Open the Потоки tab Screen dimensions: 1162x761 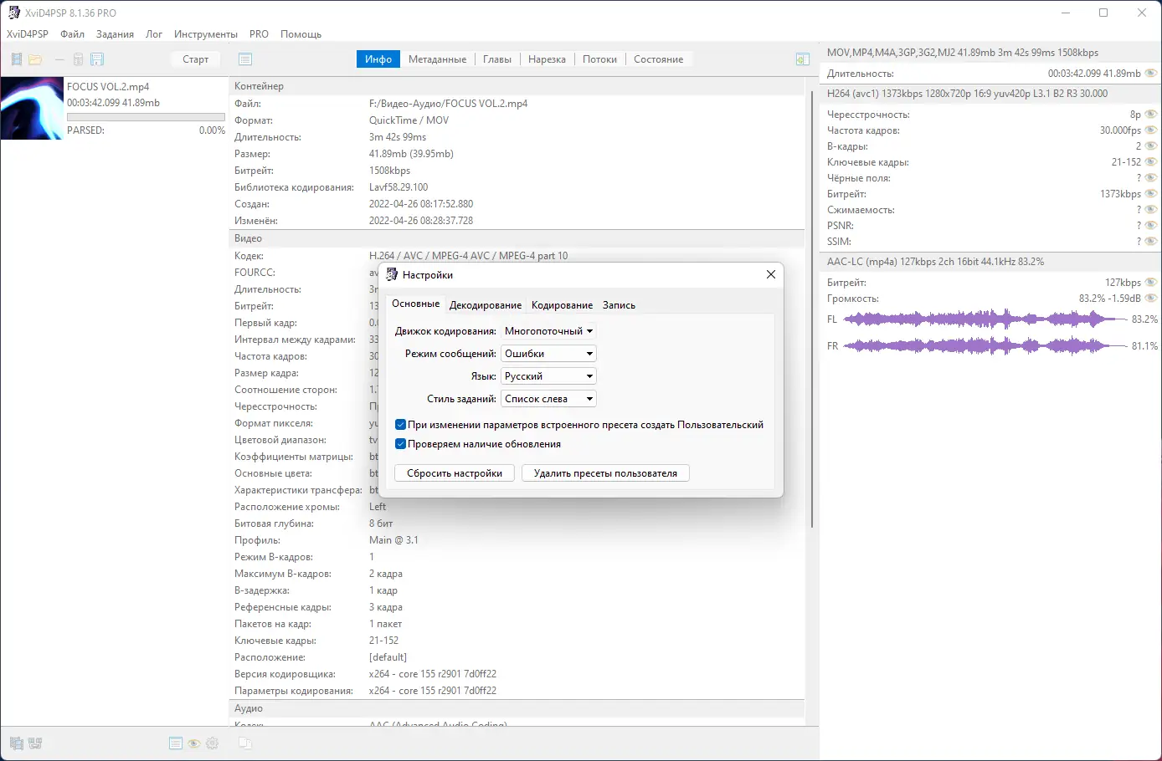(x=600, y=59)
